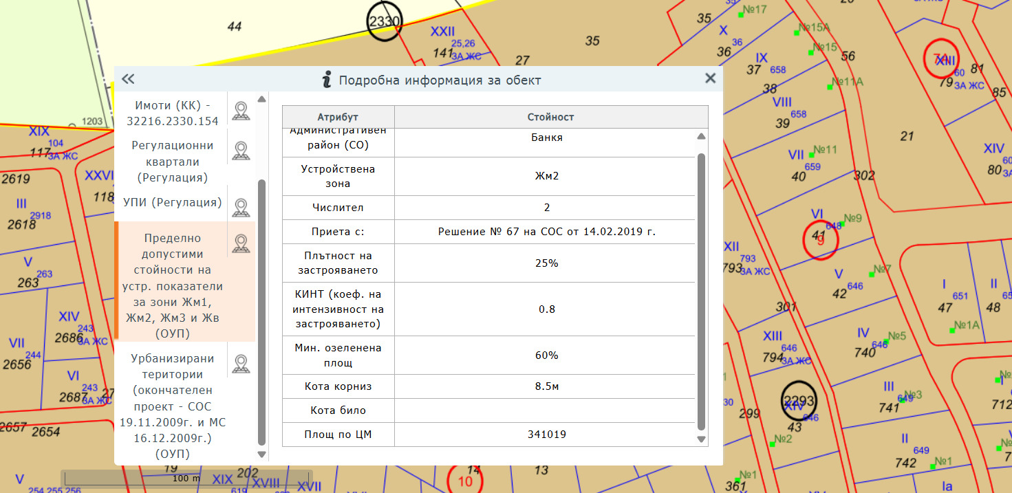Screen dimensions: 1012x493
Task: Collapse the information panel with the « chevron
Action: tap(128, 78)
